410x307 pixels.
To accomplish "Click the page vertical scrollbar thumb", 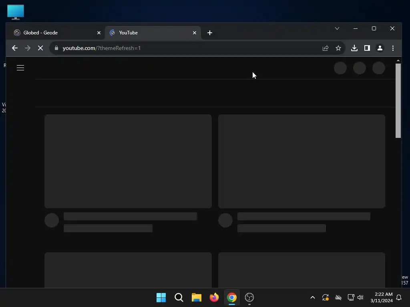I will point(398,100).
